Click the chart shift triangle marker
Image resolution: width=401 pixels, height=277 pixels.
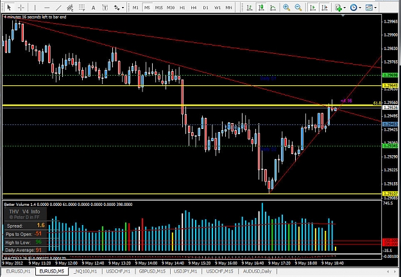pyautogui.click(x=343, y=16)
